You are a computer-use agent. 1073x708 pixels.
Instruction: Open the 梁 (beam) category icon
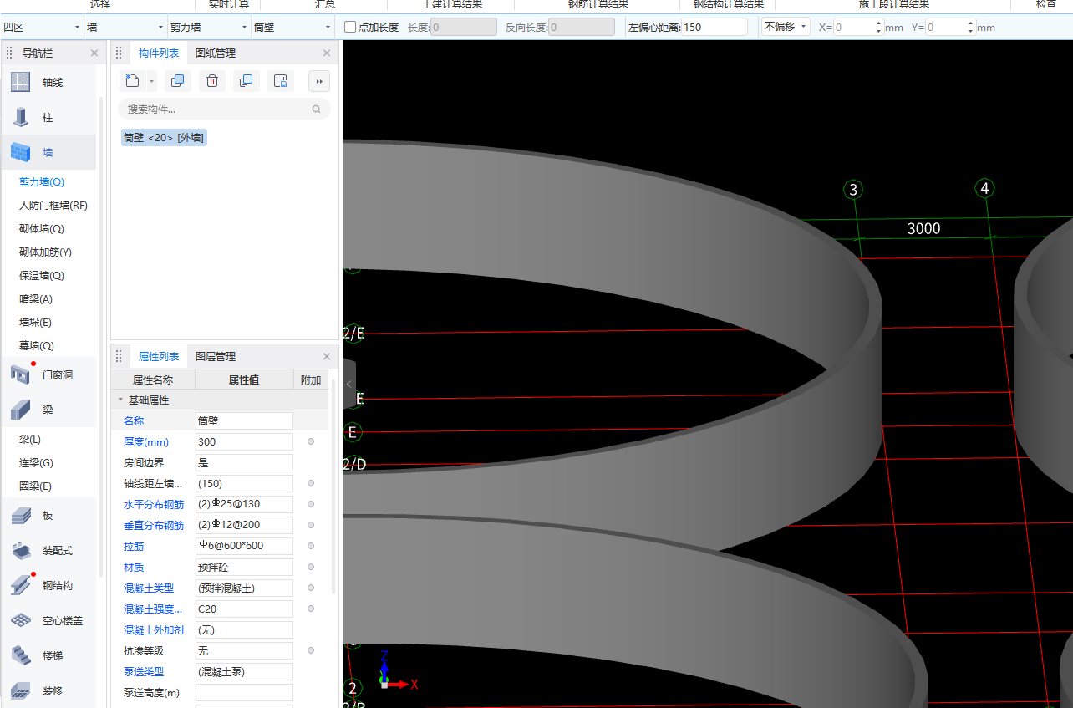[20, 410]
